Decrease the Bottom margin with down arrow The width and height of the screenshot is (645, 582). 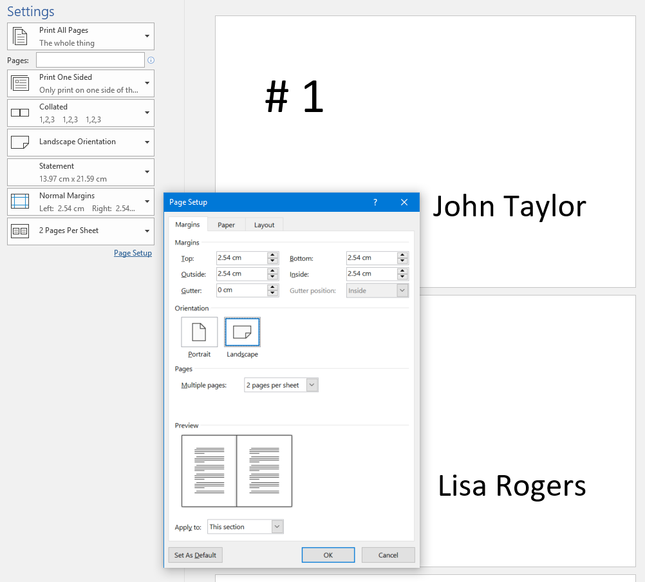click(402, 261)
